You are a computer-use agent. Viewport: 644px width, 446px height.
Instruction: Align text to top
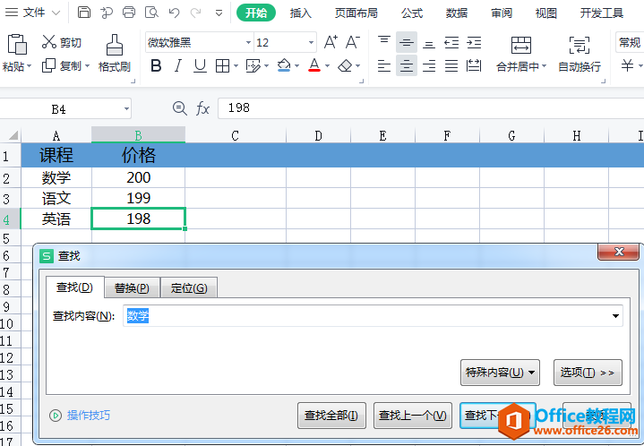point(384,42)
